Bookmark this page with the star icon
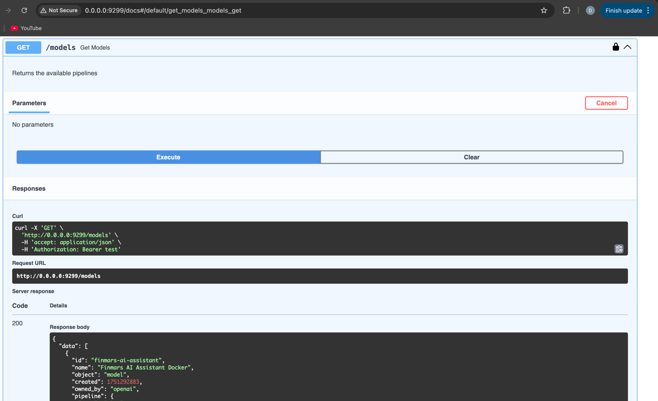 click(544, 10)
